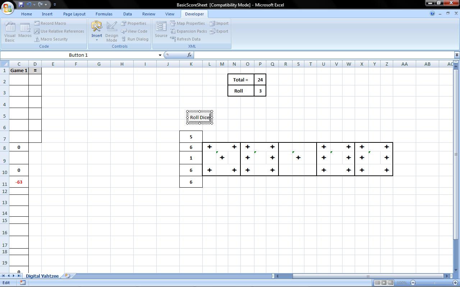460x287 pixels.
Task: Click the macro recording status bar icon
Action: pos(23,283)
